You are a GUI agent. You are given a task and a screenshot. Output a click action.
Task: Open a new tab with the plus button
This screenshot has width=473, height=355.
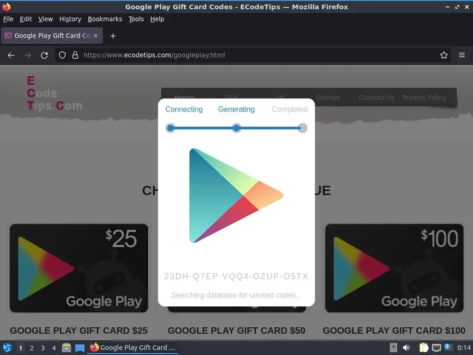pos(113,36)
